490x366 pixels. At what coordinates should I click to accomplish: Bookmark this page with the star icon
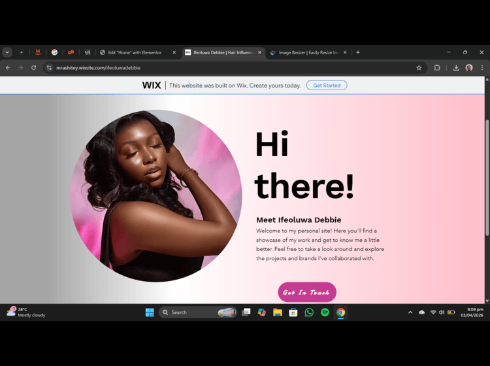tap(419, 67)
